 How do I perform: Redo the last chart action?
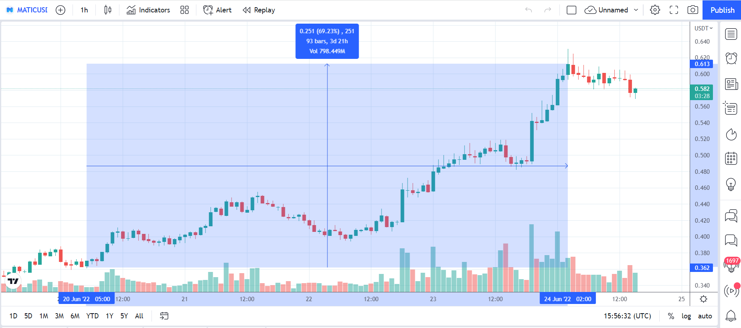tap(547, 10)
